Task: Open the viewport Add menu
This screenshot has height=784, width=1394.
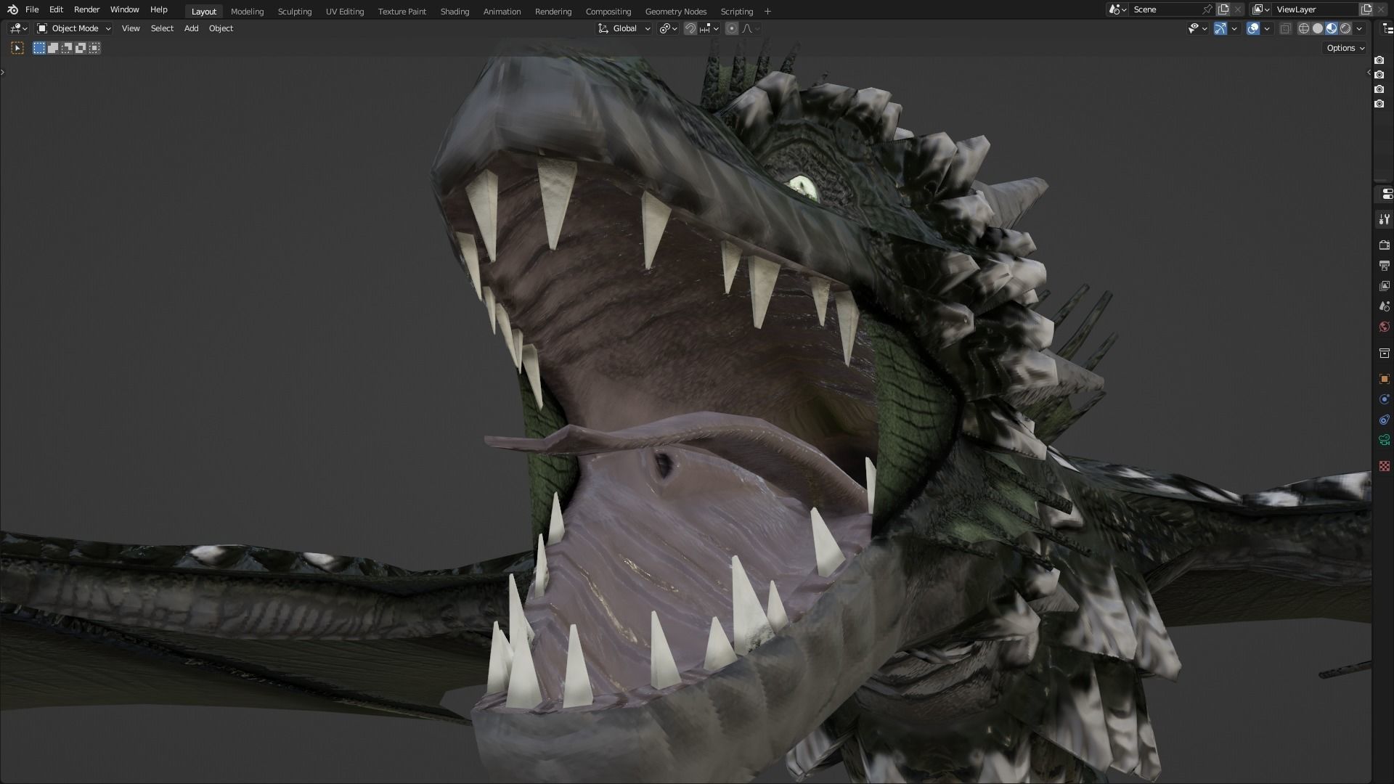Action: 191,28
